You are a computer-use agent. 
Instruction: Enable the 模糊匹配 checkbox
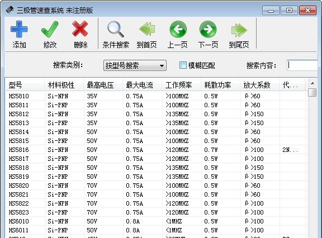183,65
